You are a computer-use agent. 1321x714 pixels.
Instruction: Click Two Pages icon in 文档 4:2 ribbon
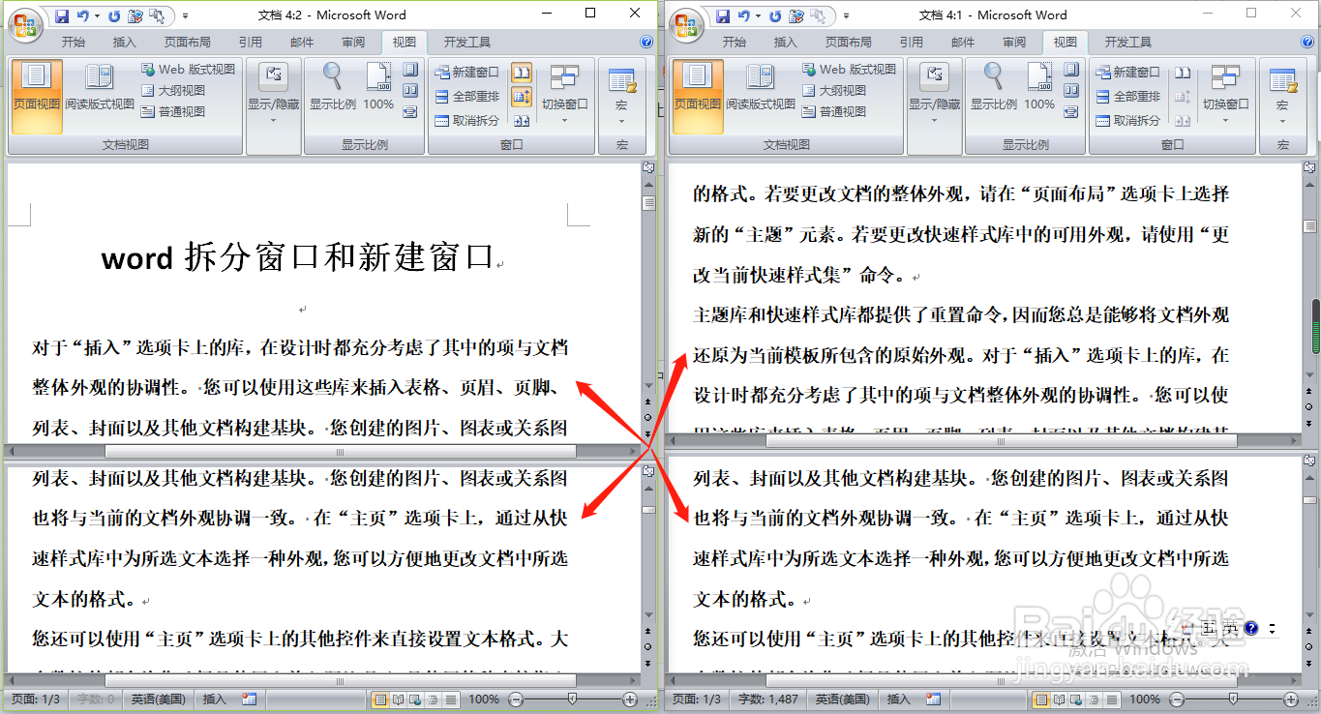410,91
